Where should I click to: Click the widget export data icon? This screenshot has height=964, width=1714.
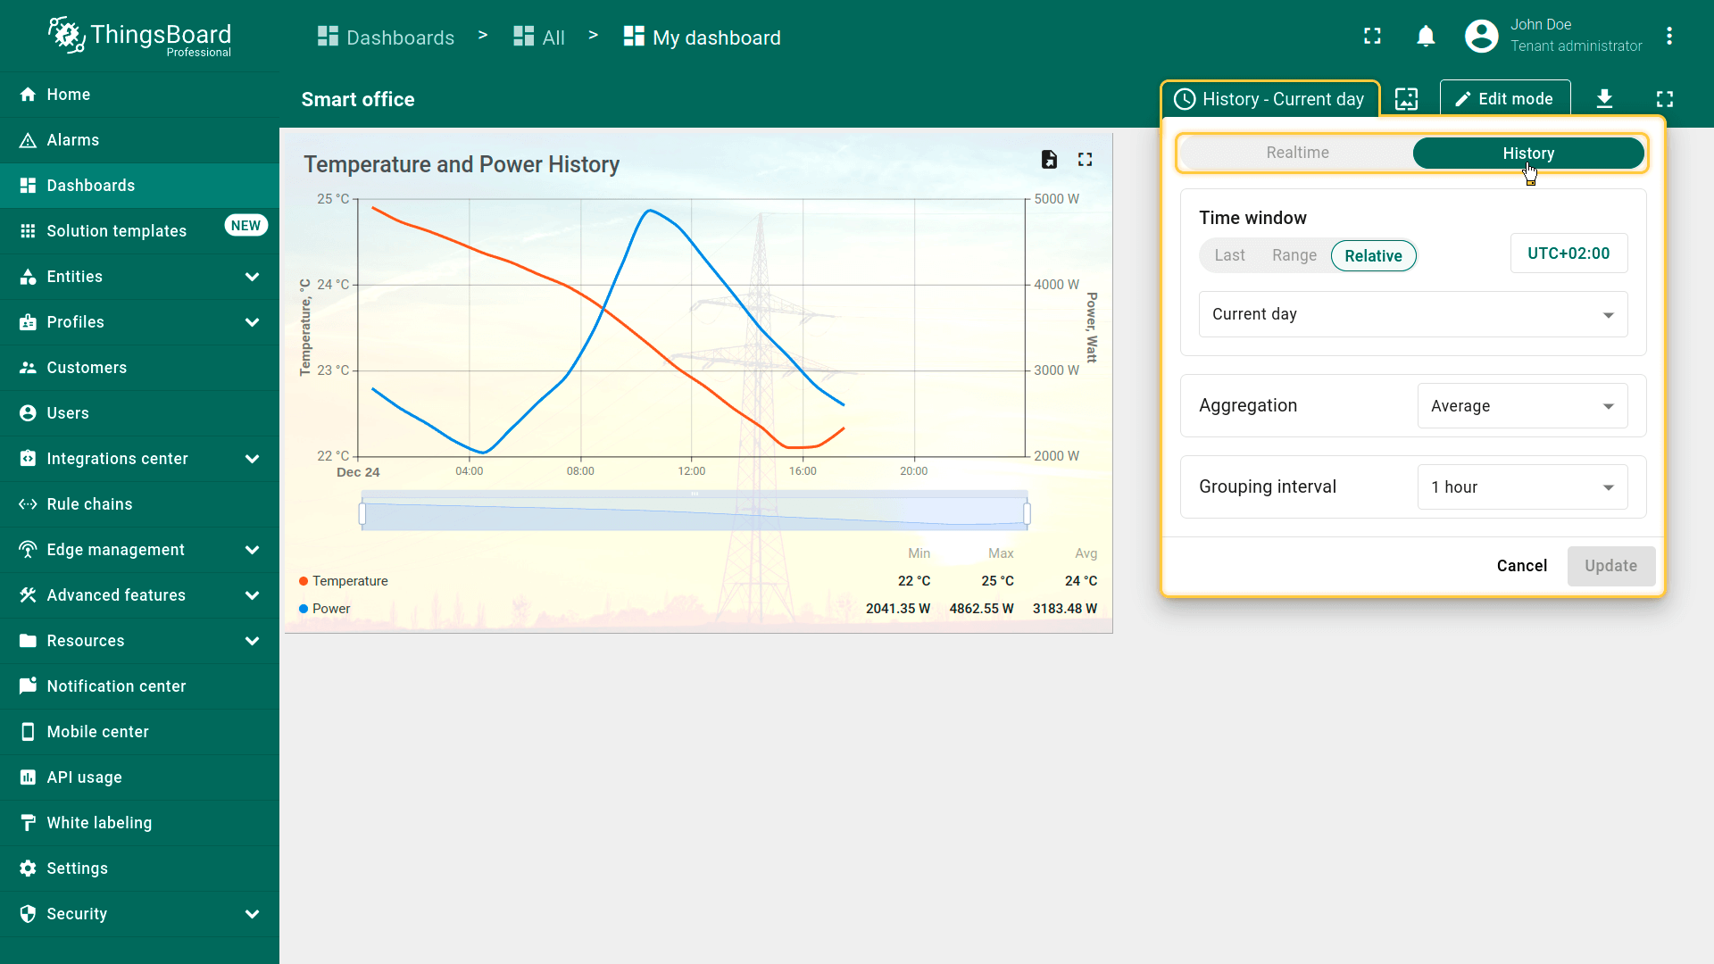tap(1049, 160)
